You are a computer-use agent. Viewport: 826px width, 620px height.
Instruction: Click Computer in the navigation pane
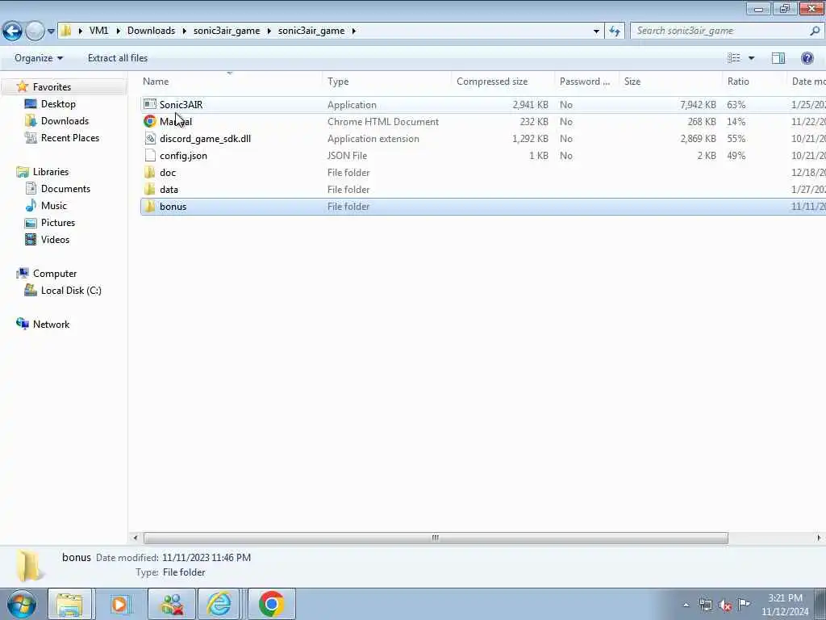(55, 274)
